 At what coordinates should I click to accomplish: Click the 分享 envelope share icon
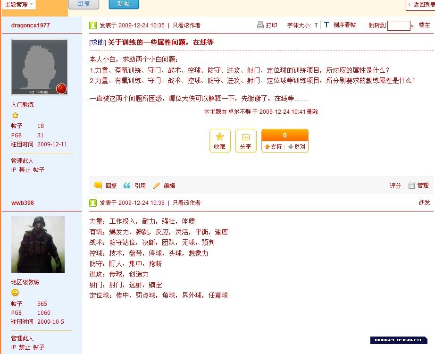coord(245,137)
